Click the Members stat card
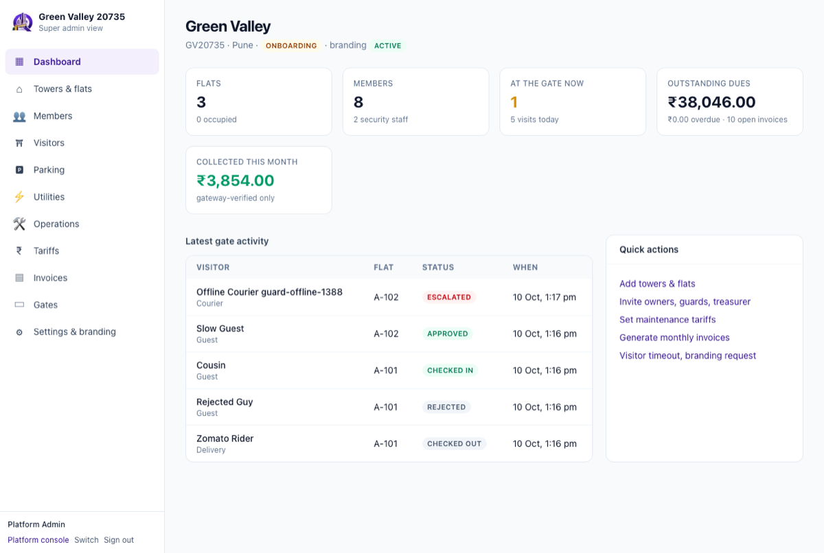The height and width of the screenshot is (553, 824). [416, 102]
